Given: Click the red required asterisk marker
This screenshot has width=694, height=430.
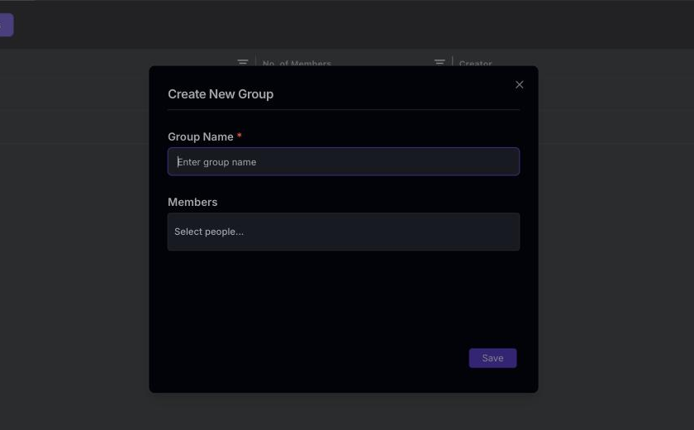Looking at the screenshot, I should point(239,136).
